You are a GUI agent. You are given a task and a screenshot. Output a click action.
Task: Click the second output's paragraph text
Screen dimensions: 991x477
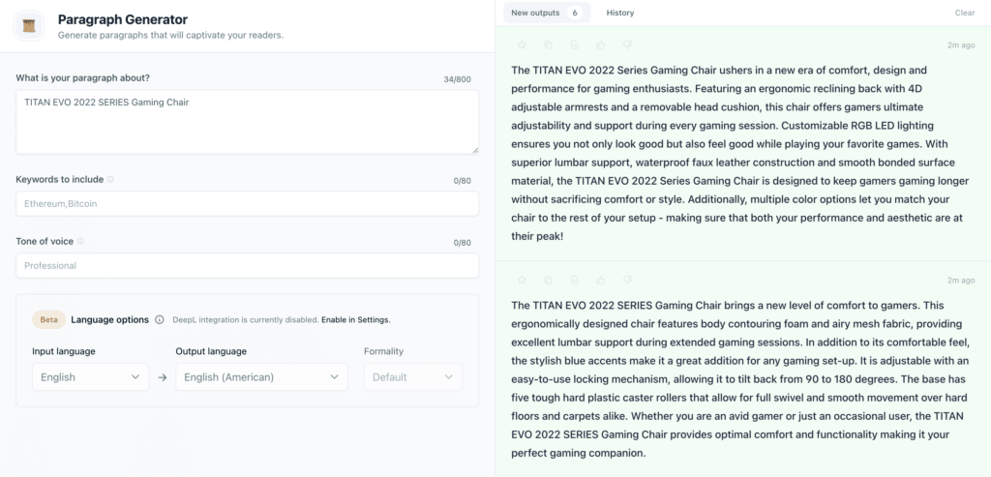pyautogui.click(x=740, y=379)
